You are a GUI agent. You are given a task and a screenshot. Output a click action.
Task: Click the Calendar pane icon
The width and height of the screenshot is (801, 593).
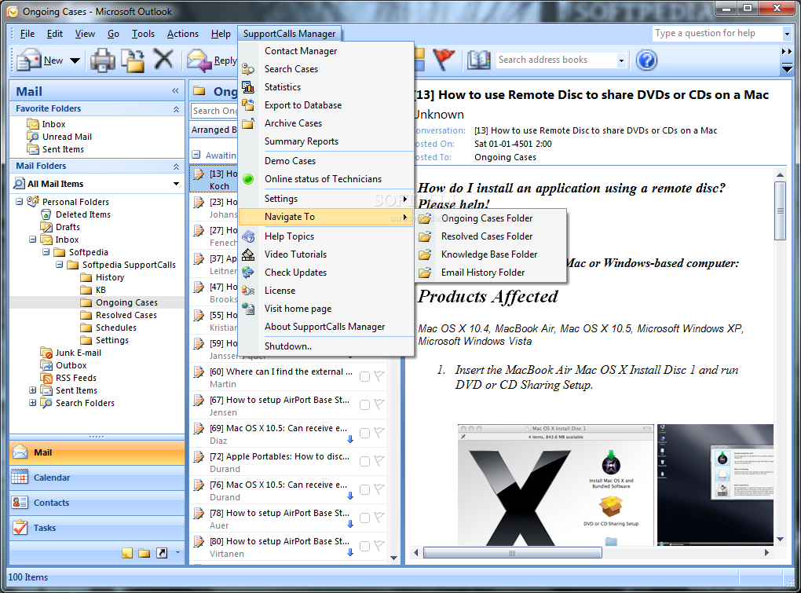pyautogui.click(x=20, y=477)
